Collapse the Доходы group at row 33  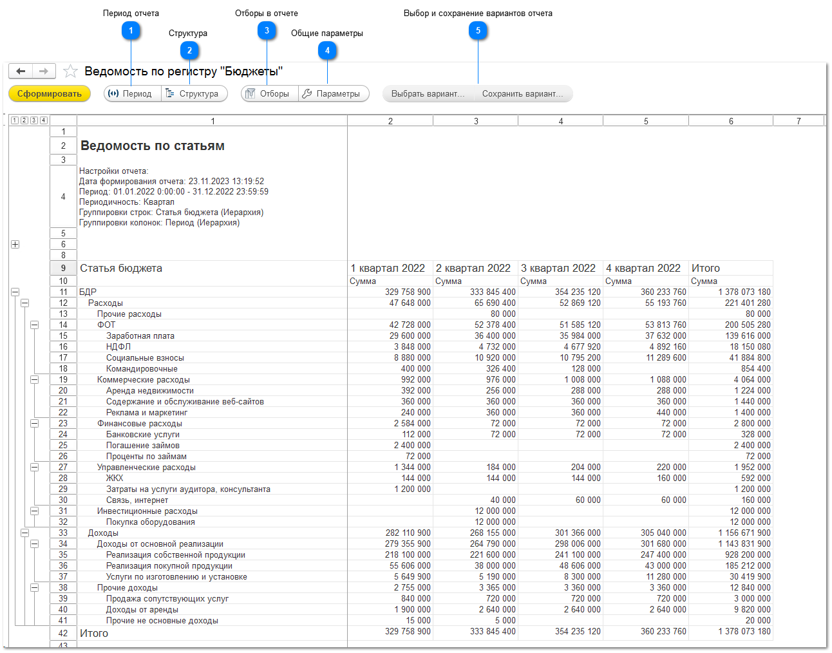pos(24,533)
